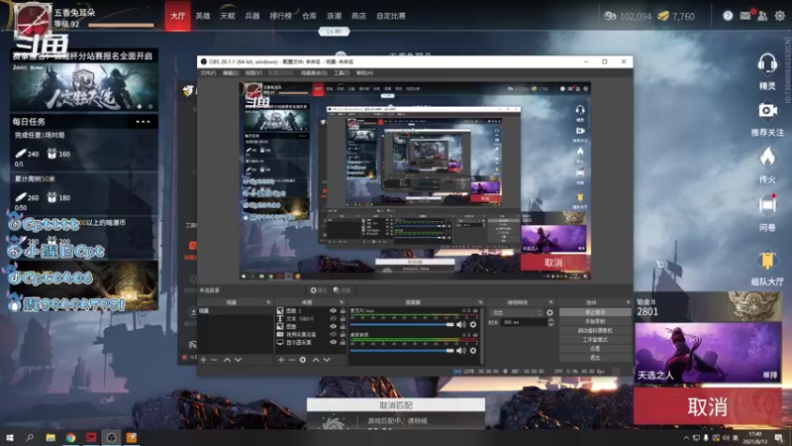Open Chrome from the taskbar
This screenshot has height=446, width=792.
pyautogui.click(x=70, y=437)
